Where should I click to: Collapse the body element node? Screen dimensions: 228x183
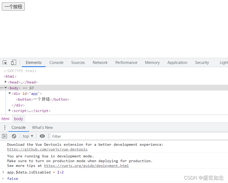pyautogui.click(x=6, y=88)
